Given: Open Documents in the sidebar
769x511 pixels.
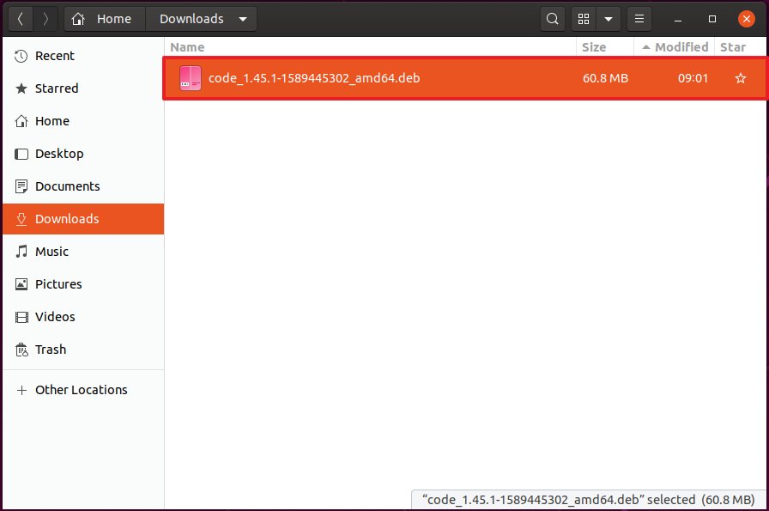Looking at the screenshot, I should click(83, 186).
